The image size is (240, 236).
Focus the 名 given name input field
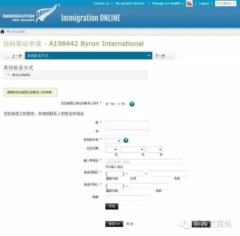[x=127, y=132]
